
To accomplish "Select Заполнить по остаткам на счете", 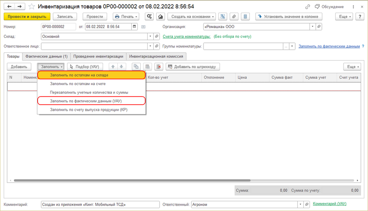I will tap(92, 84).
